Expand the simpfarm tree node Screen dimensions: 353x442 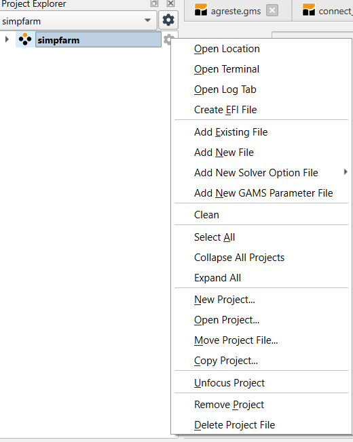click(7, 39)
